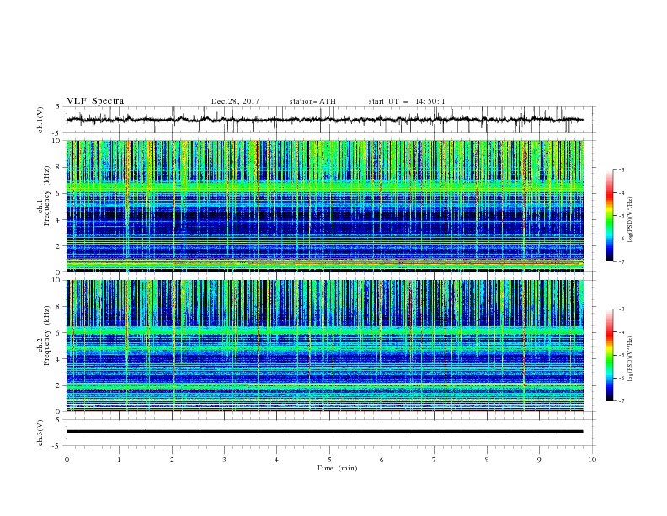The height and width of the screenshot is (516, 667).
Task: Click inside the ch.1 spectrogram panel
Action: [x=324, y=206]
